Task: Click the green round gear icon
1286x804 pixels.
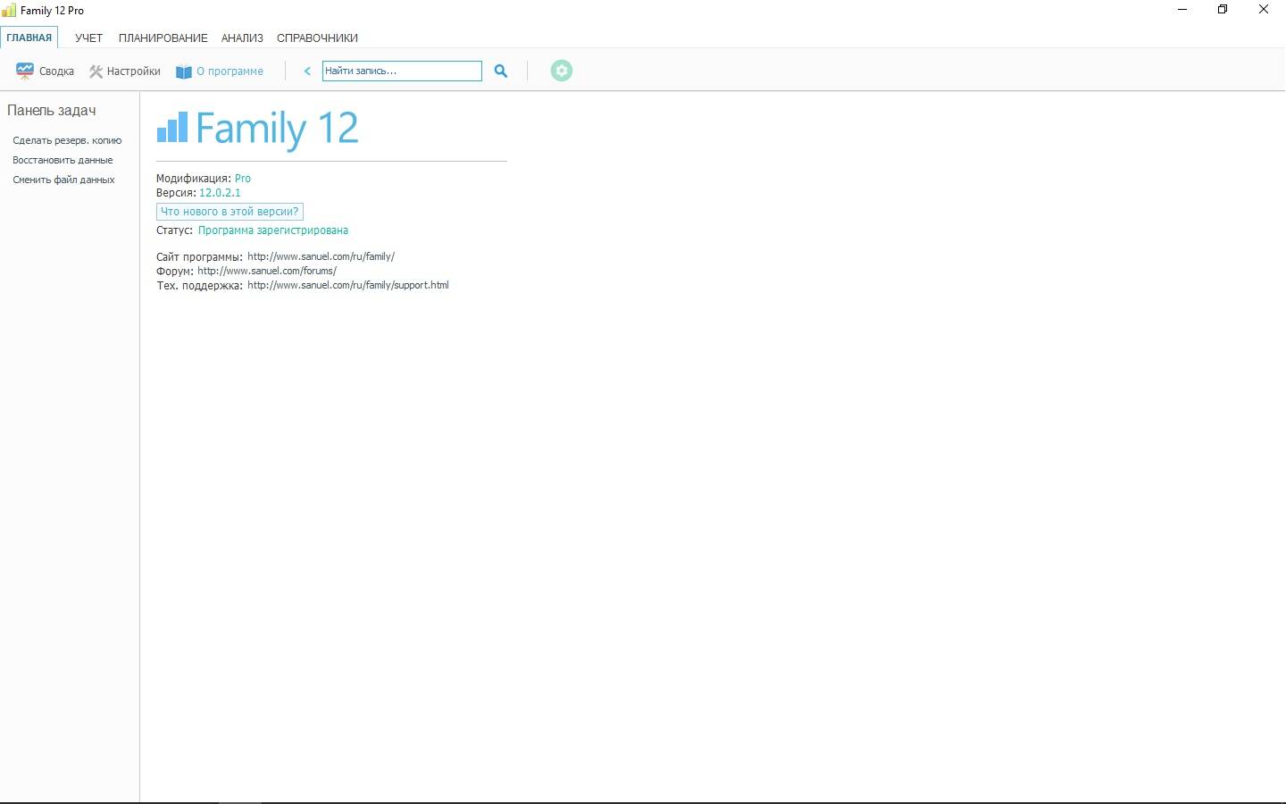Action: tap(562, 71)
